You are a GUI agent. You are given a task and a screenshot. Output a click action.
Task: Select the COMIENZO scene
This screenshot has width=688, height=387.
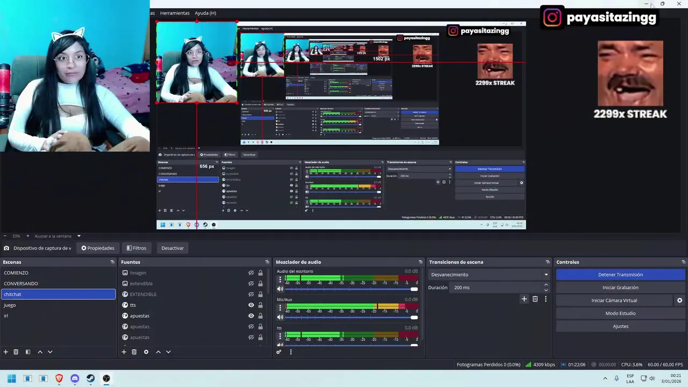click(x=58, y=273)
